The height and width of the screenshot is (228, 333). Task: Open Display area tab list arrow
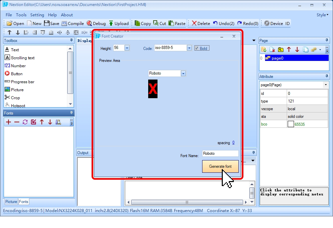[254, 40]
